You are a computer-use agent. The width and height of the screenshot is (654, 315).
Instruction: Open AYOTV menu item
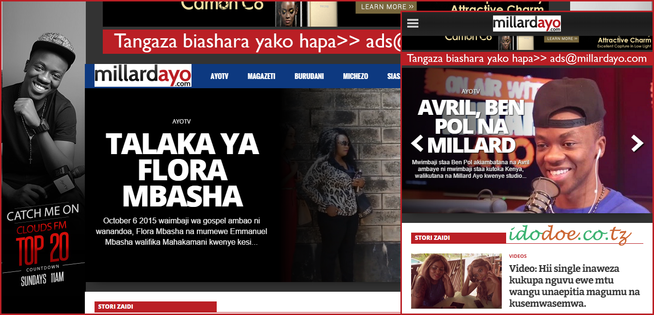(x=220, y=76)
